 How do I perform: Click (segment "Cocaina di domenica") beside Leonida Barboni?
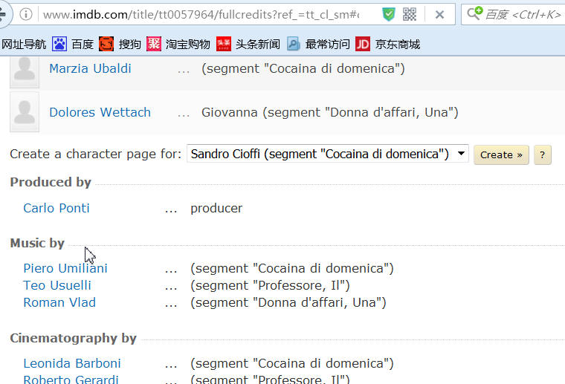(x=292, y=363)
